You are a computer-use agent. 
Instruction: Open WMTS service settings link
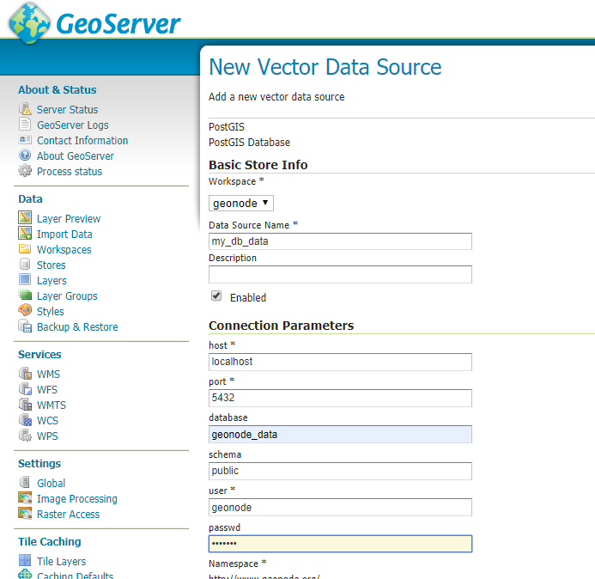tap(52, 405)
